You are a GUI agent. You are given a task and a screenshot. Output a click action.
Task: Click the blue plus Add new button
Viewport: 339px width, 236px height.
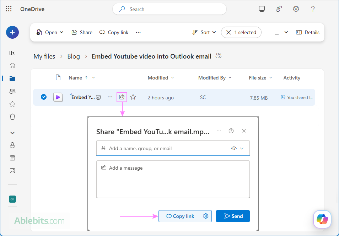point(12,32)
